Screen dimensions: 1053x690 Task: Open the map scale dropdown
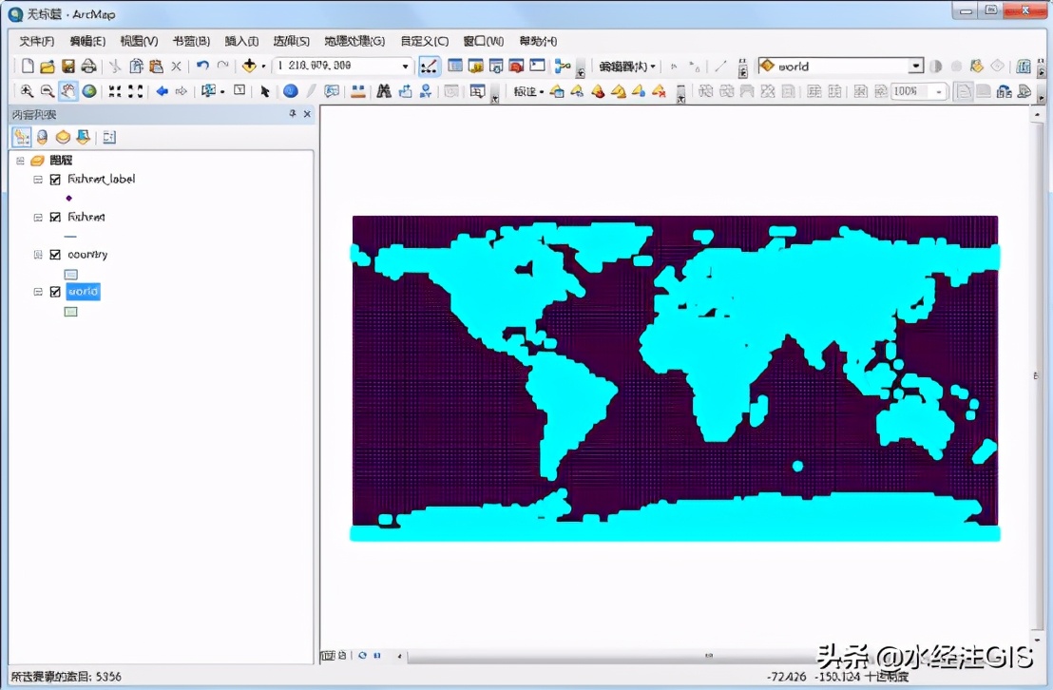pos(406,67)
